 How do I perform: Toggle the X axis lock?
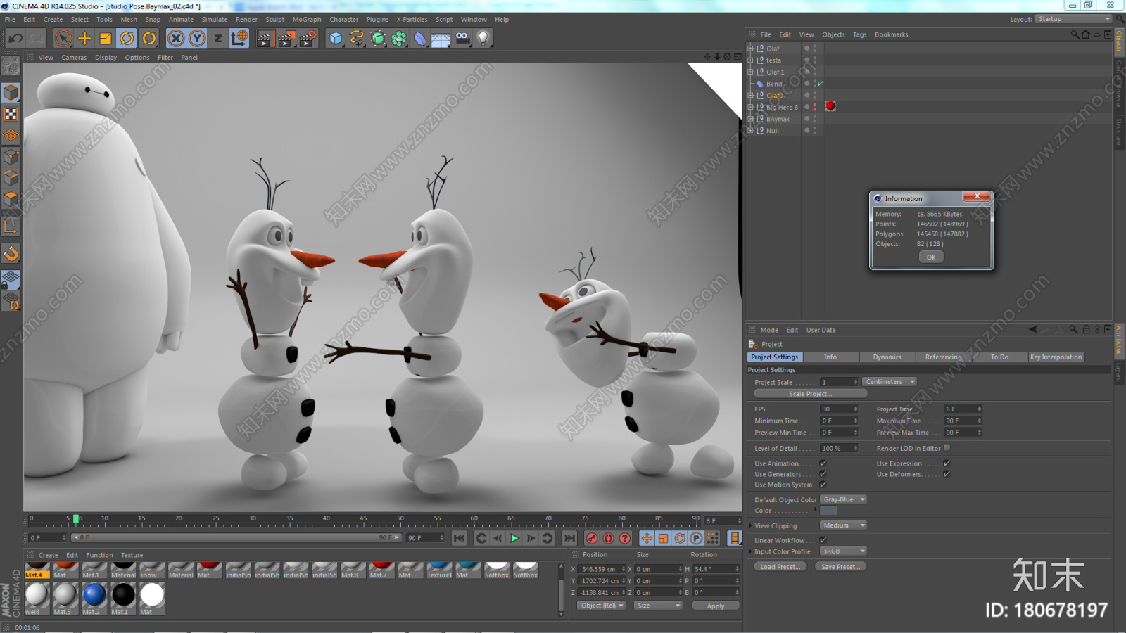point(176,38)
